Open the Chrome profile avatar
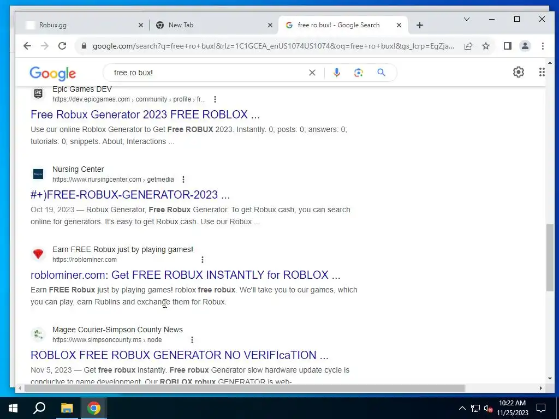This screenshot has height=419, width=559. point(525,46)
